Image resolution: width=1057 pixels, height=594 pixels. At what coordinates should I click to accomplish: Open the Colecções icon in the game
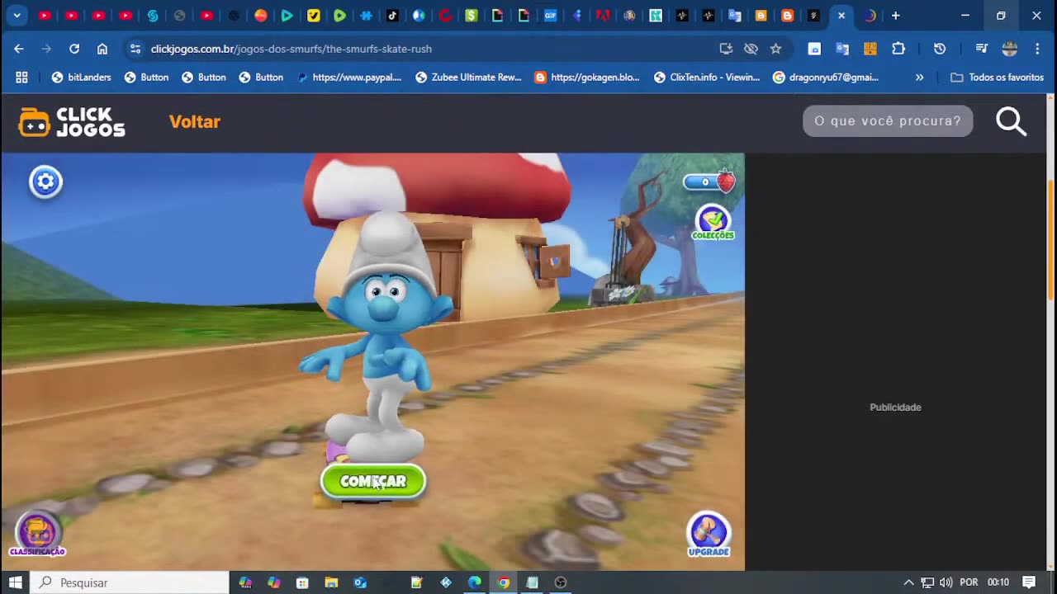713,223
